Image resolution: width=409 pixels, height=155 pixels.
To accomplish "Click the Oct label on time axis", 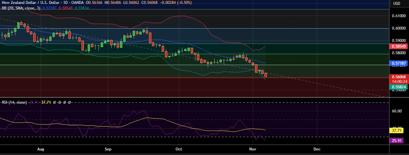I will 178,149.
